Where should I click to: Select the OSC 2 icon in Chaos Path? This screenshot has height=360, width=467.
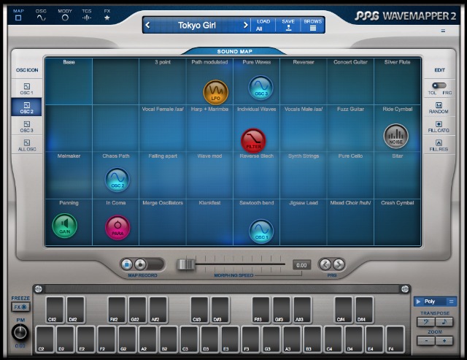pyautogui.click(x=117, y=180)
